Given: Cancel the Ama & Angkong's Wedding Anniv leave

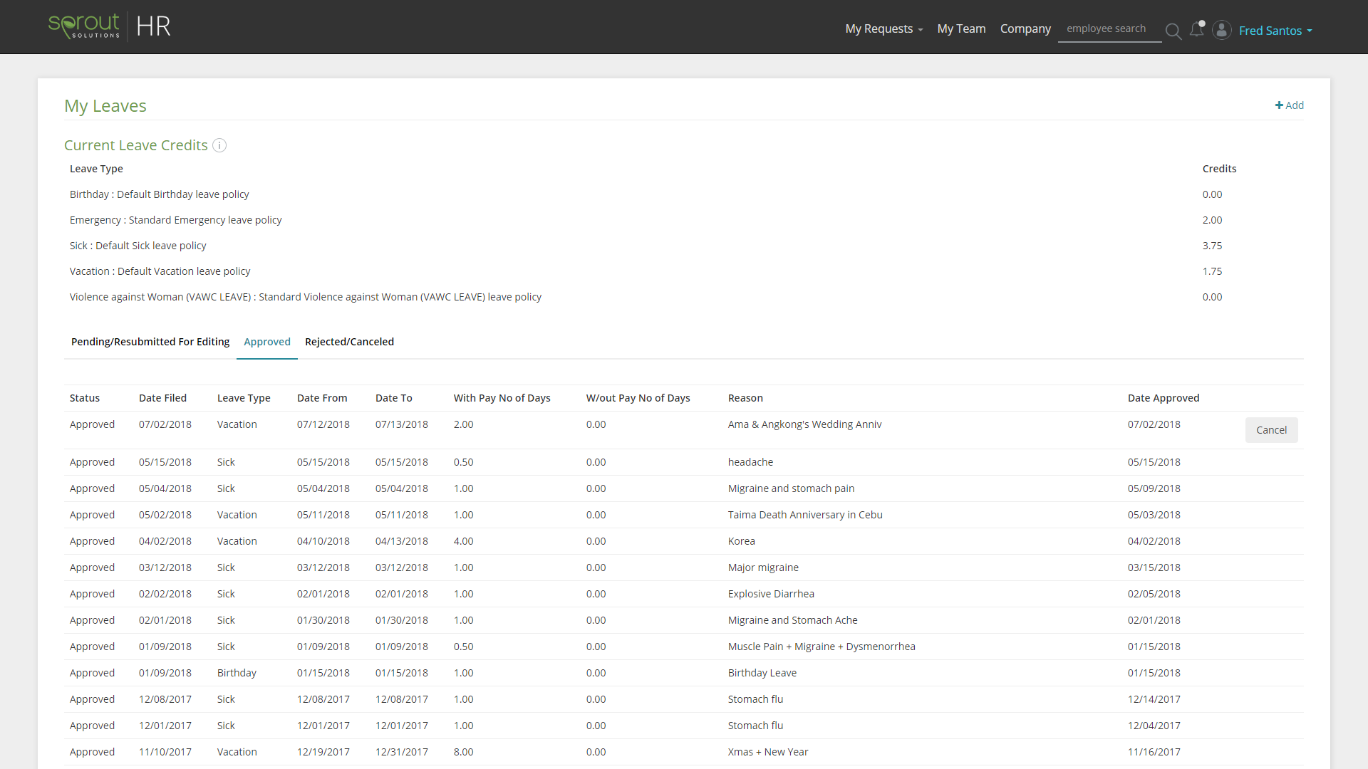Looking at the screenshot, I should 1271,430.
